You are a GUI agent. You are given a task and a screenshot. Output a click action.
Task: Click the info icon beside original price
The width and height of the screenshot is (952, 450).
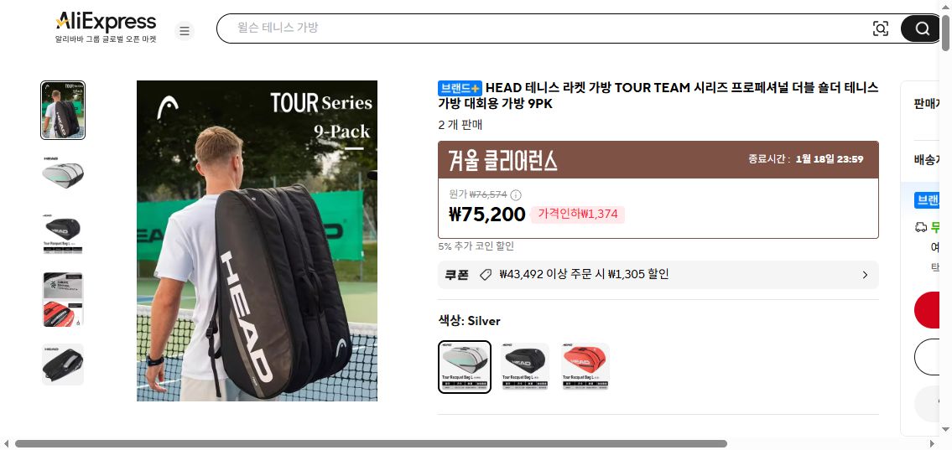click(x=516, y=194)
